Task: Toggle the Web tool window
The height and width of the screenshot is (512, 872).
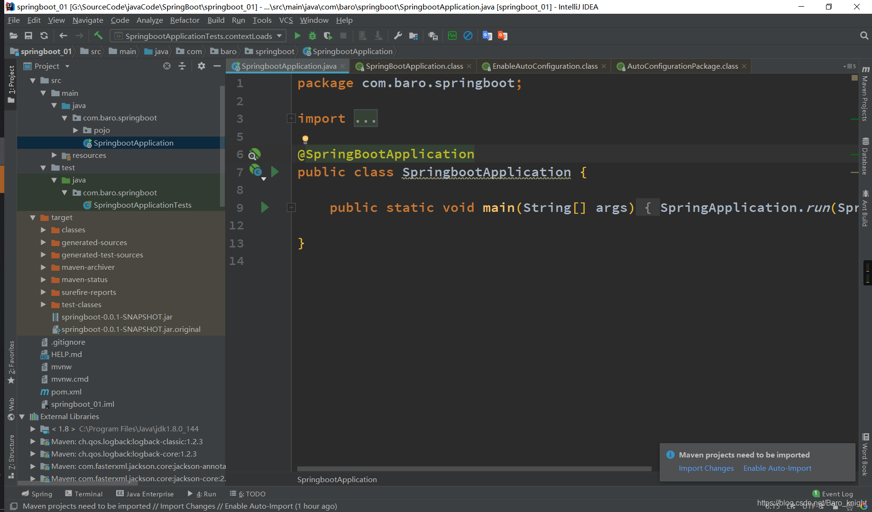Action: coord(11,409)
